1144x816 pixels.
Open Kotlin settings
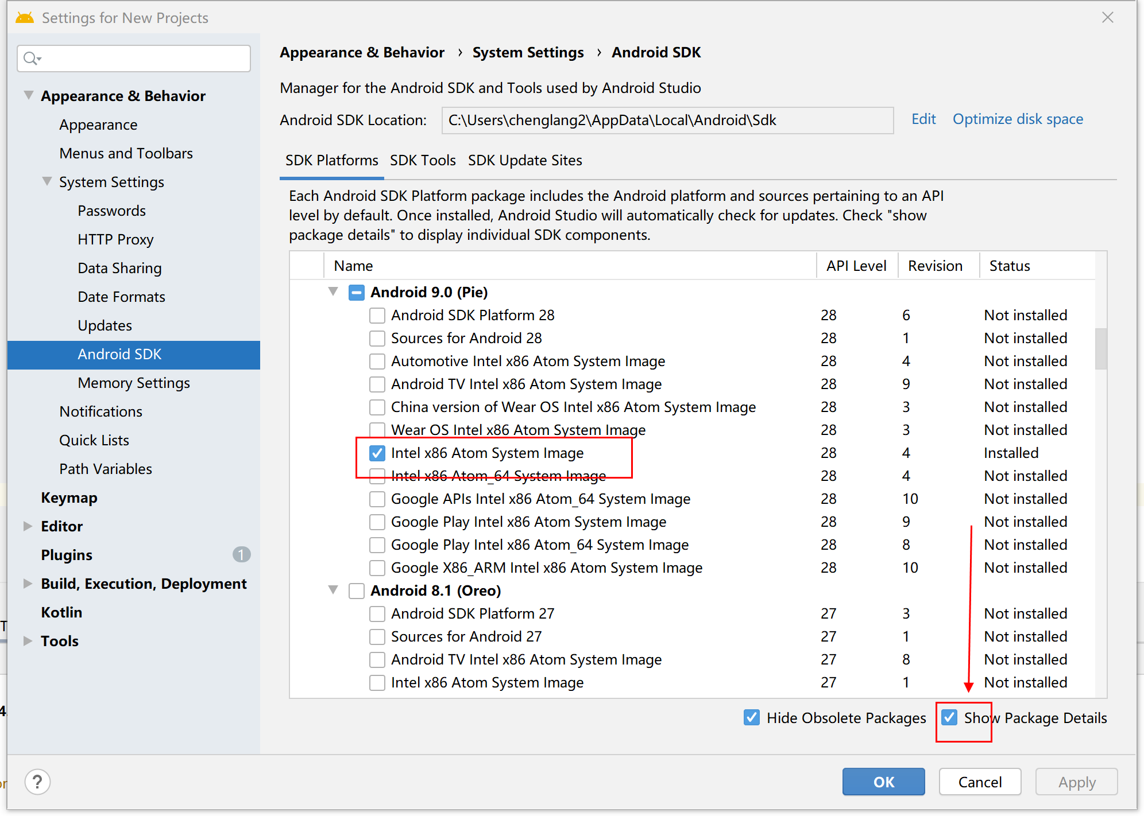coord(61,612)
